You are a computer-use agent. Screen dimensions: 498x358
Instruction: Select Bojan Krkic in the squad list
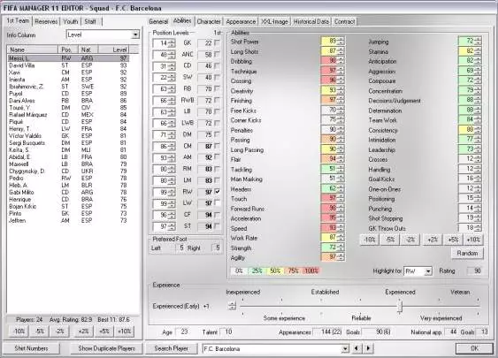68,206
